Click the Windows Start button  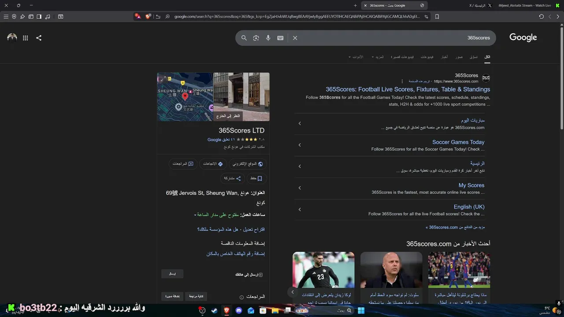click(x=361, y=310)
